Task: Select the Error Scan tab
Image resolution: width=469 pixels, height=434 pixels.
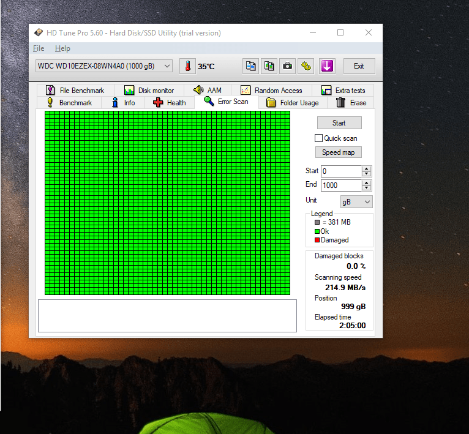Action: tap(226, 102)
